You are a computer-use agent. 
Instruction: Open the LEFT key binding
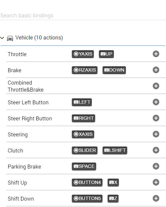coord(82,102)
